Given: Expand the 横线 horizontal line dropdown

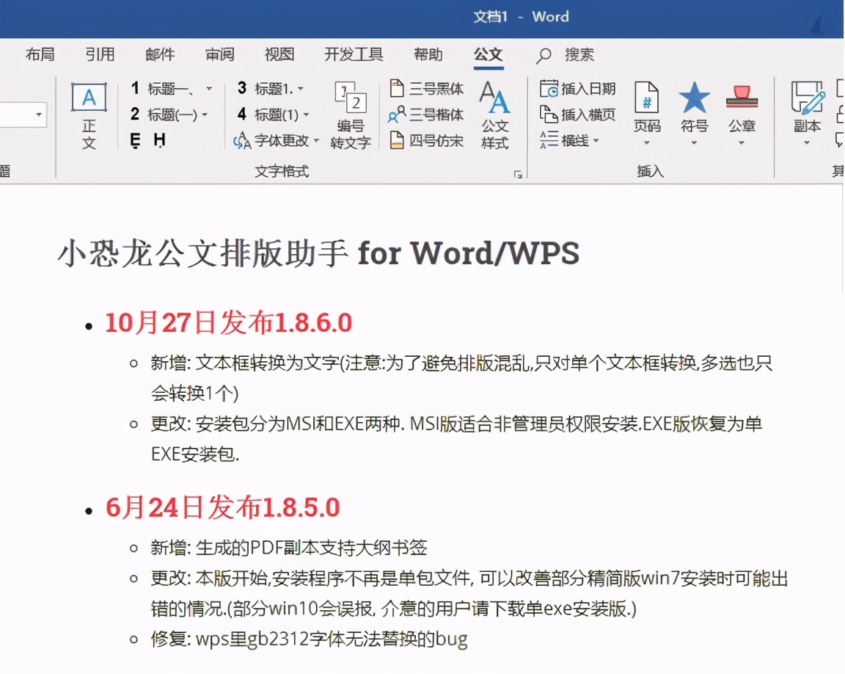Looking at the screenshot, I should point(596,141).
